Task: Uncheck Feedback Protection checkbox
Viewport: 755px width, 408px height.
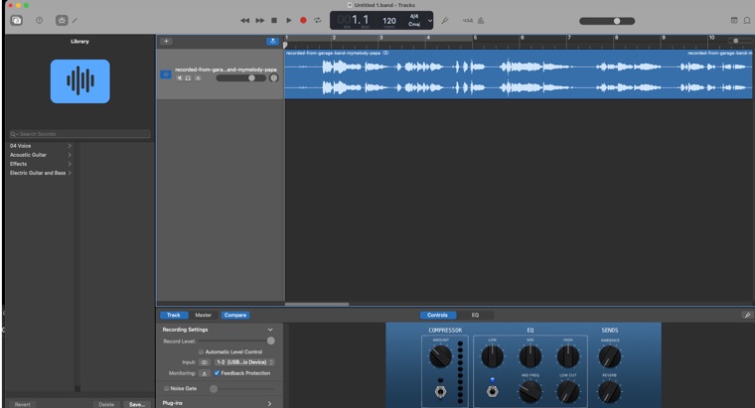Action: coord(217,373)
